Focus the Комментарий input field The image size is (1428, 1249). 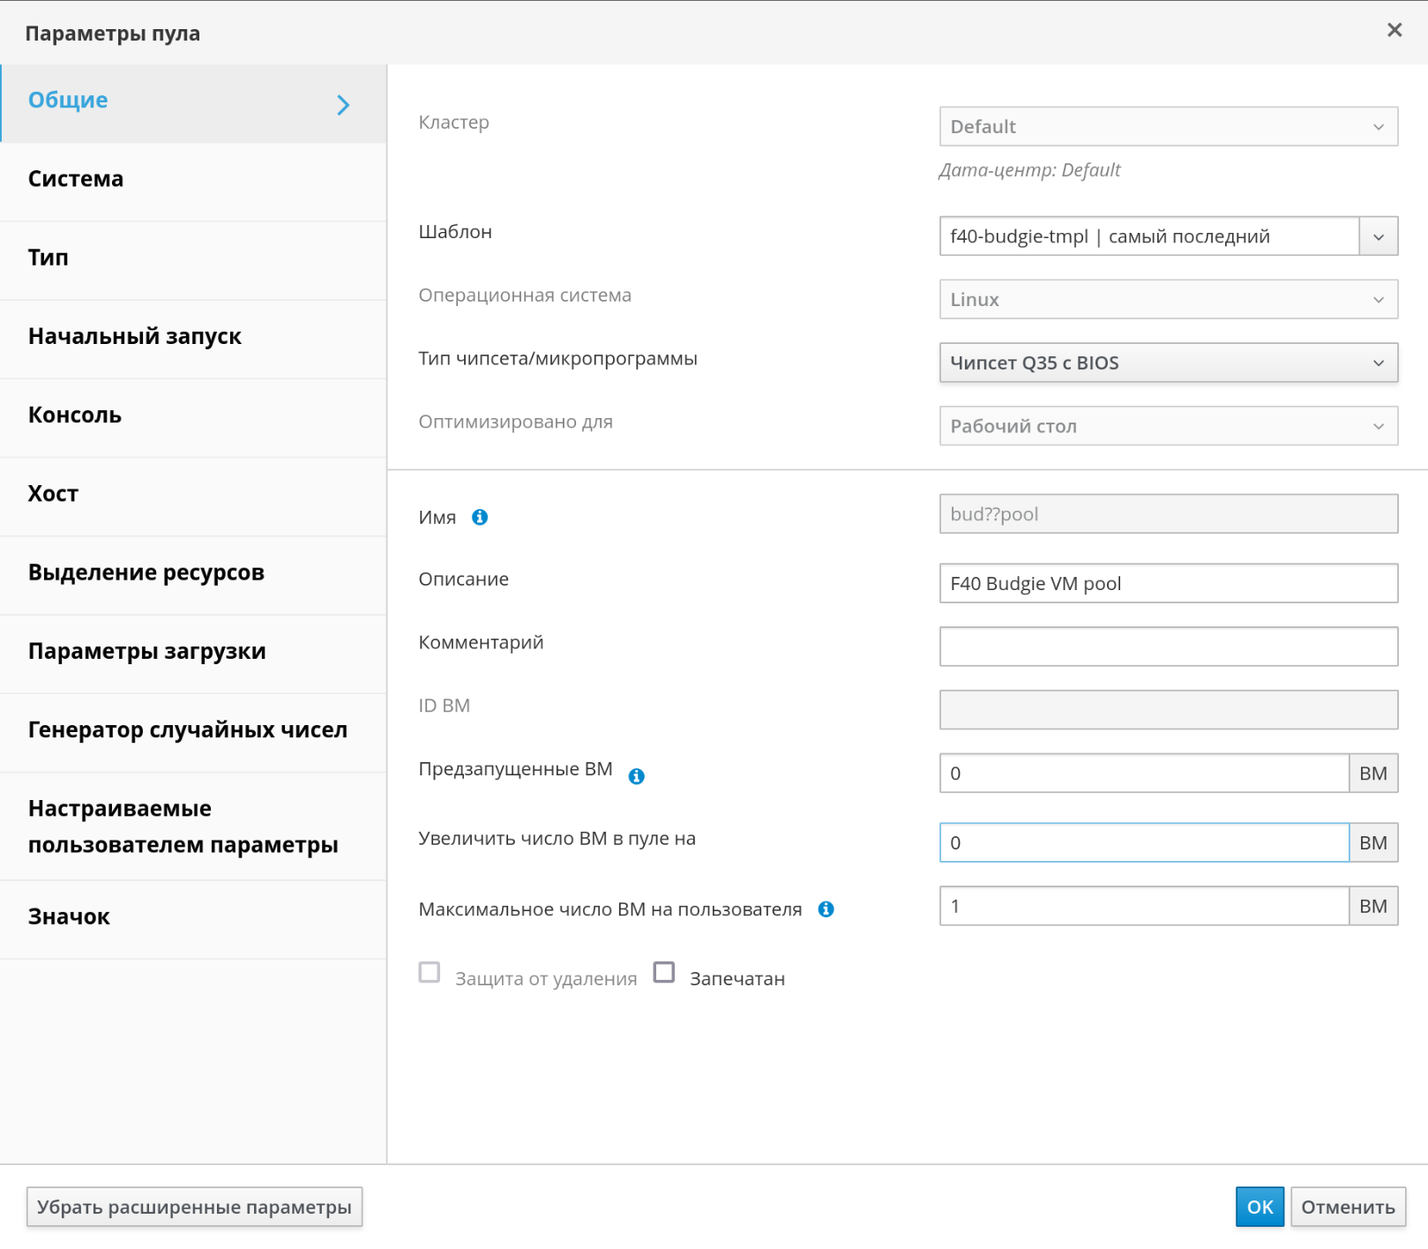click(1168, 647)
